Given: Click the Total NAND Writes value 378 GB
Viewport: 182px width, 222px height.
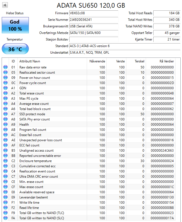Looking at the screenshot, I should [167, 26].
